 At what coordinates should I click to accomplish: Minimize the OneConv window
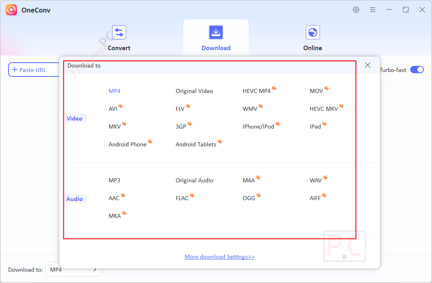point(389,10)
